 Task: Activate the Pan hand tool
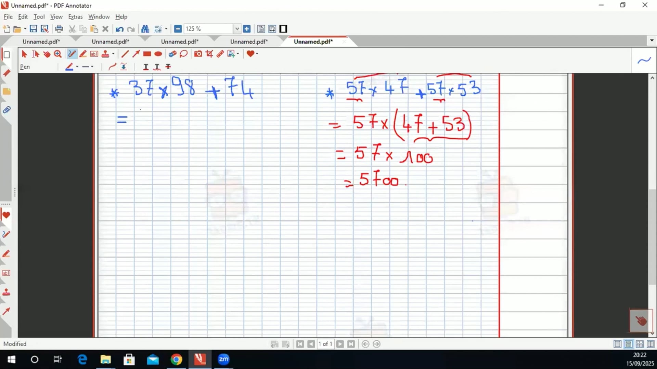(47, 54)
